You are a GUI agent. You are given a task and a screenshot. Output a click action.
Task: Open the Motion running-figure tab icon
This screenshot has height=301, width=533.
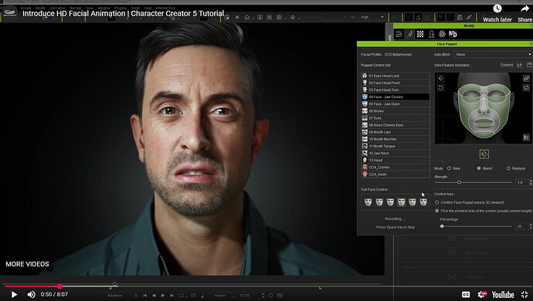(x=409, y=34)
